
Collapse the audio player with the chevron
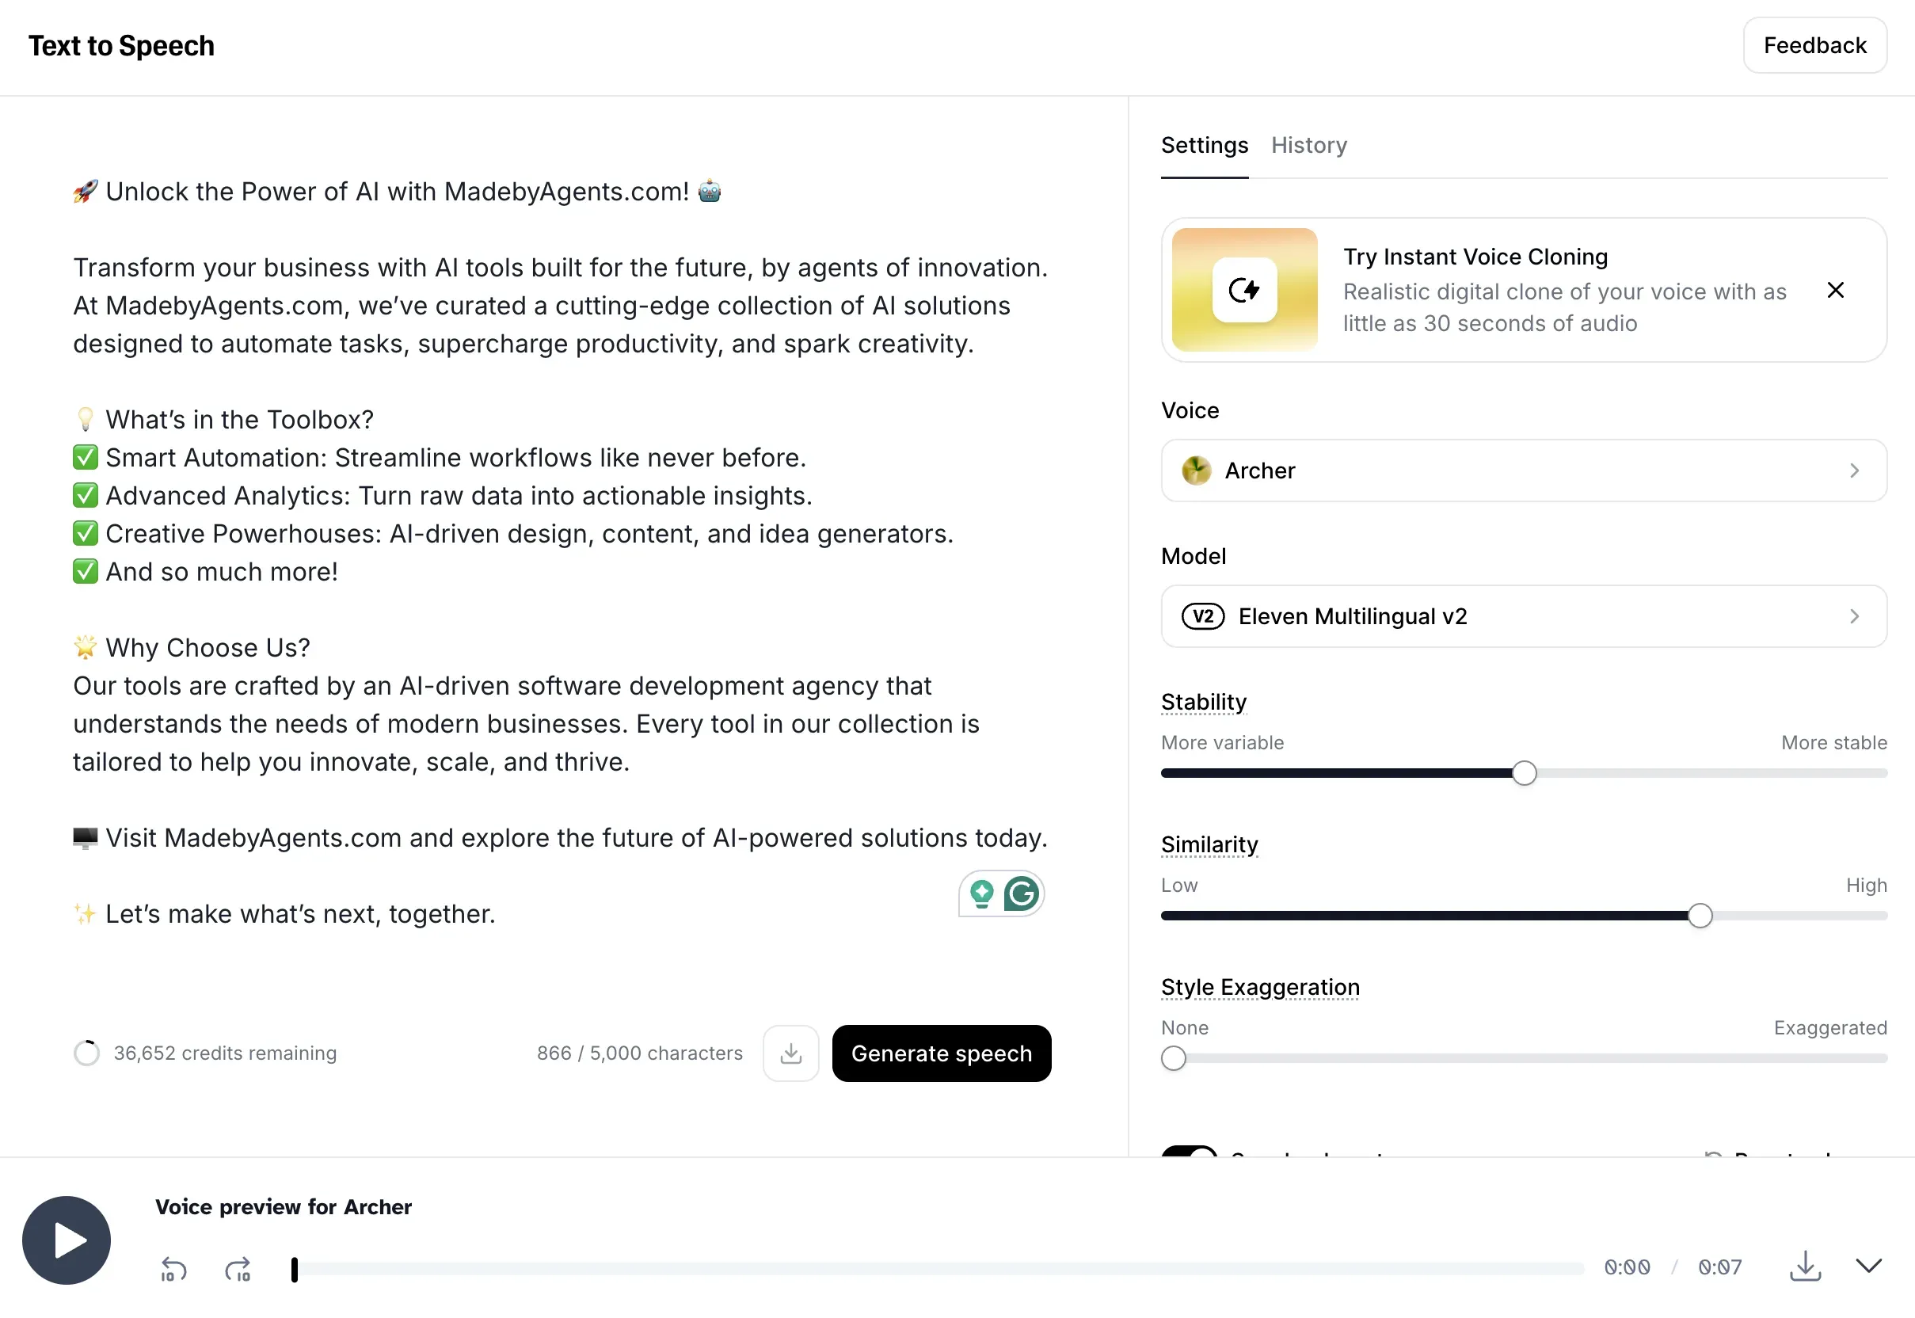coord(1869,1265)
